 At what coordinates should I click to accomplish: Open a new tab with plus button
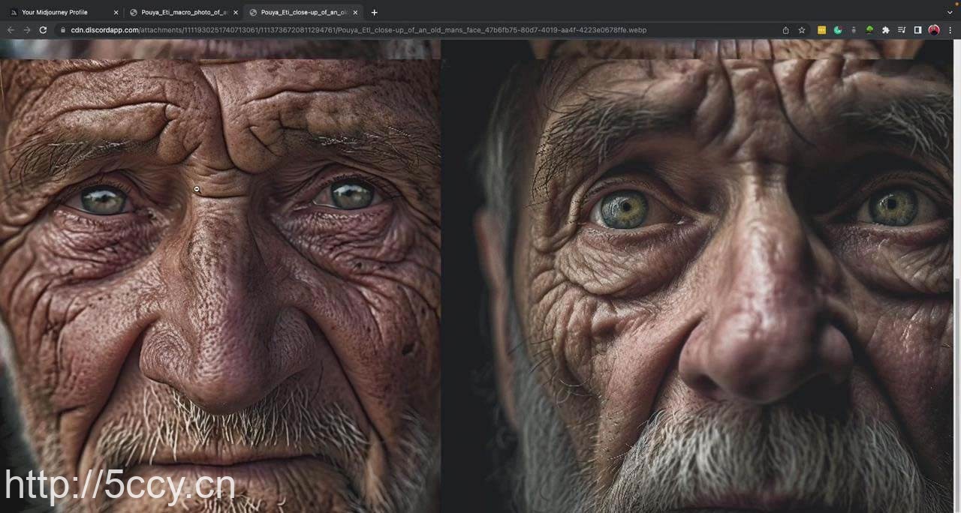tap(374, 12)
